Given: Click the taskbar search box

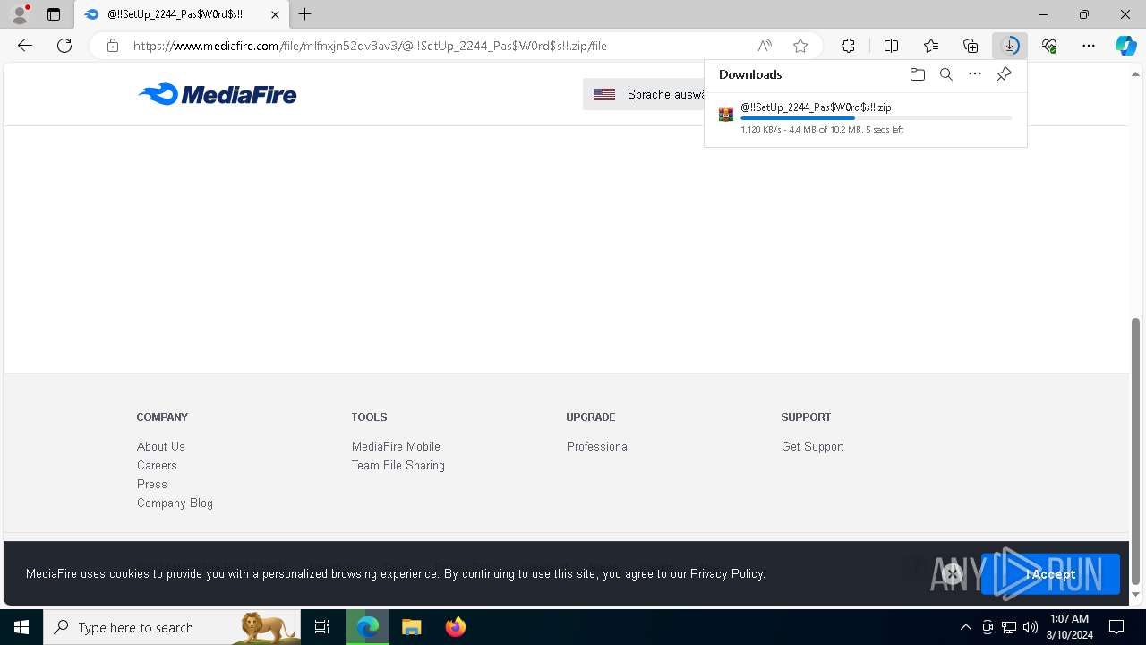Looking at the screenshot, I should pos(172,627).
